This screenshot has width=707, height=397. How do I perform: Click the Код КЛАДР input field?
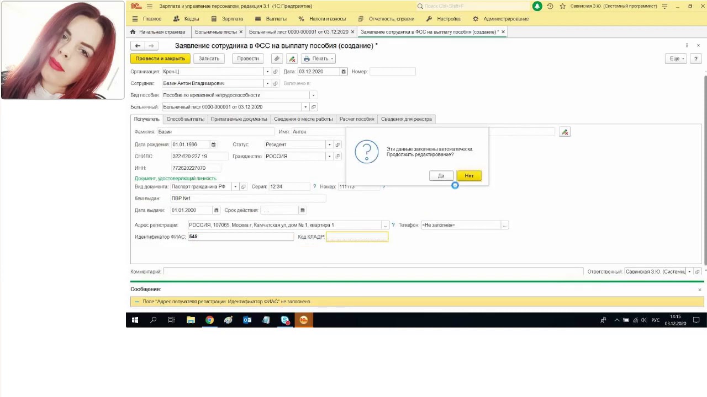357,237
